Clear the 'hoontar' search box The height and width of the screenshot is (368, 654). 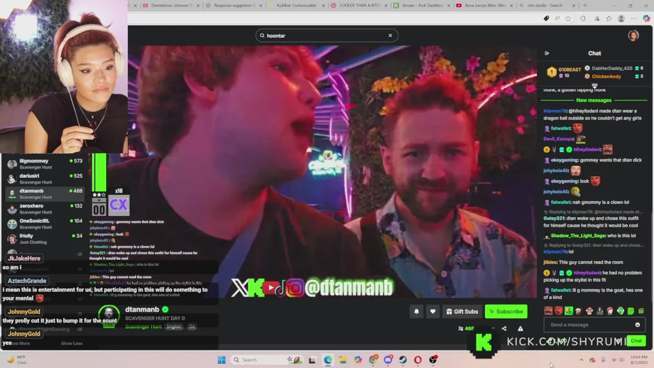coord(390,35)
